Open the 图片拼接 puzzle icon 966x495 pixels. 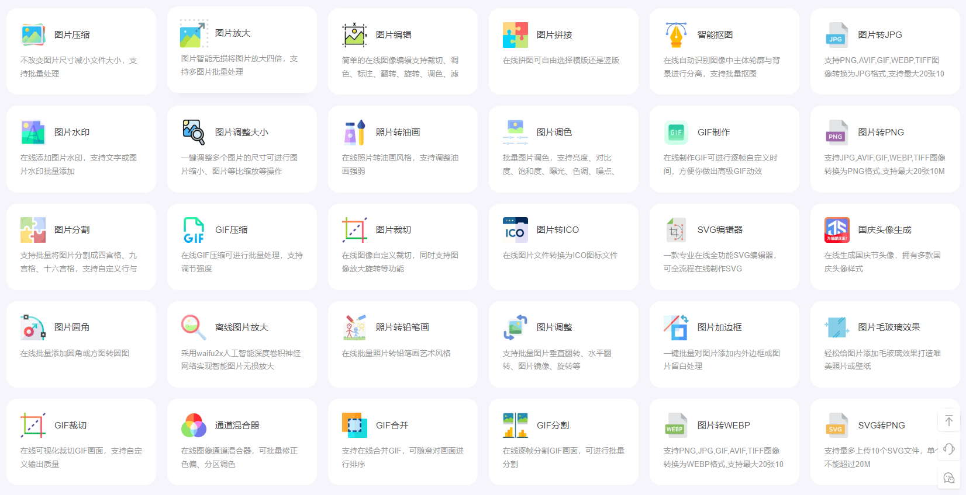tap(516, 35)
